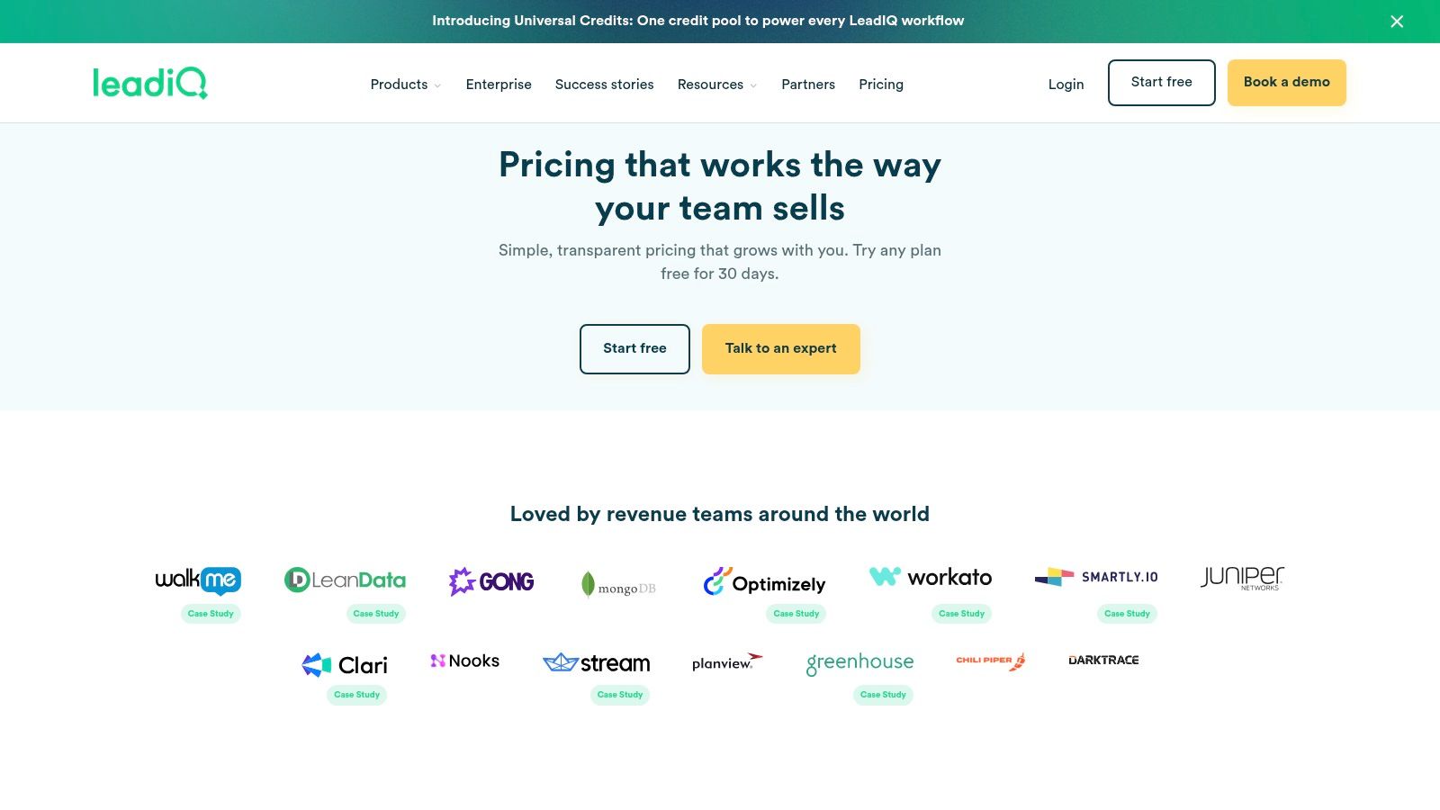Click the Book a demo button
The height and width of the screenshot is (810, 1440).
click(x=1287, y=83)
